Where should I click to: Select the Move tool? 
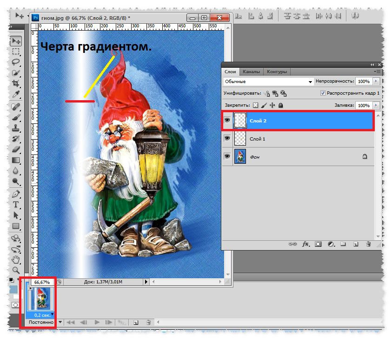pos(16,41)
